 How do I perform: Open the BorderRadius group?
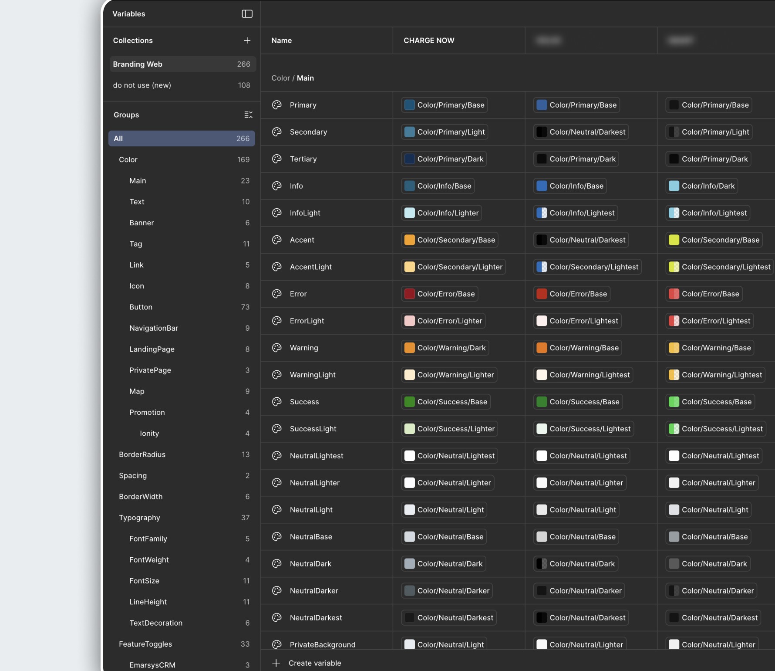[x=182, y=455]
